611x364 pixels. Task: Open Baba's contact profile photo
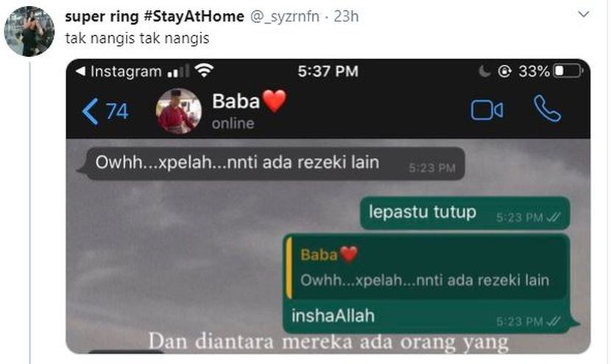pos(179,111)
